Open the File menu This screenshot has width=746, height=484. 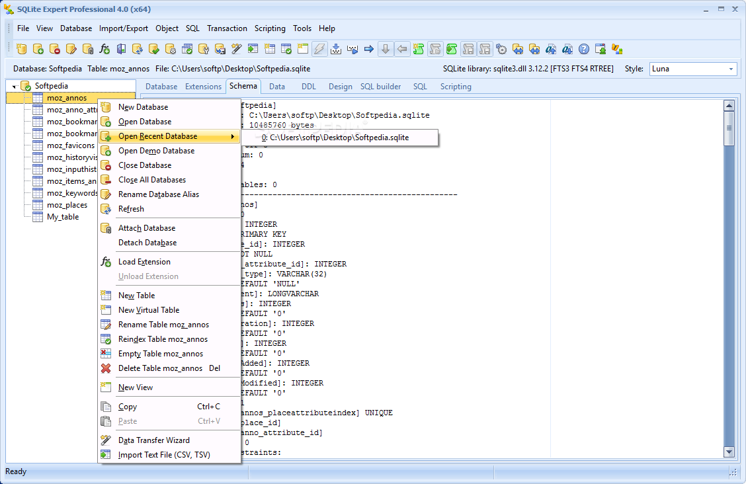coord(23,28)
